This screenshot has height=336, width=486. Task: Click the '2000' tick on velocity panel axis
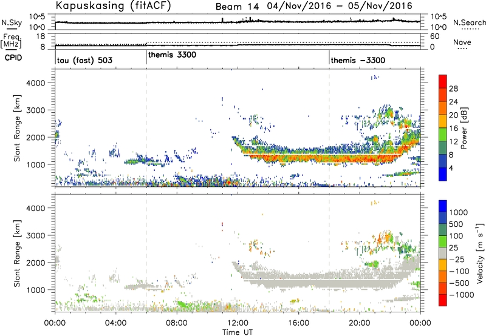coord(36,263)
